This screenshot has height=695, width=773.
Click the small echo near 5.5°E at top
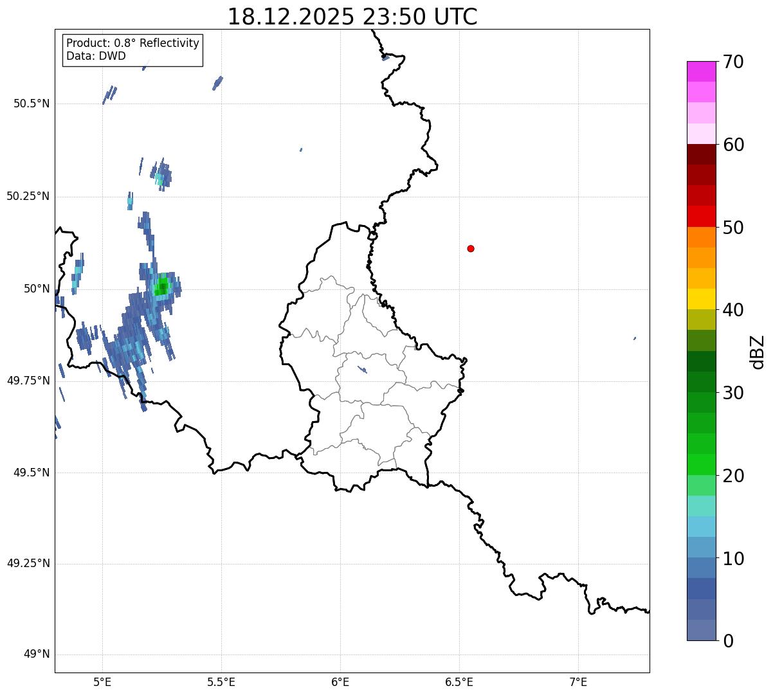pyautogui.click(x=218, y=83)
